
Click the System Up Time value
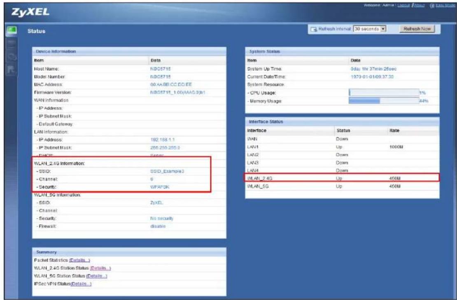(x=373, y=69)
